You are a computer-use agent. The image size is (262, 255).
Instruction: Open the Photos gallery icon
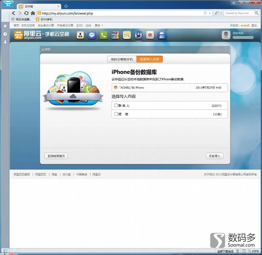click(x=115, y=35)
